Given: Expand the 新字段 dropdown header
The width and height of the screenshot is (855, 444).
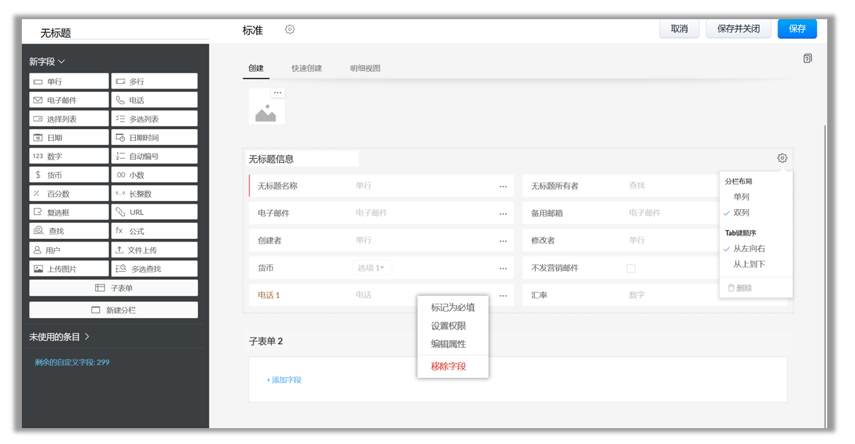Looking at the screenshot, I should 47,62.
